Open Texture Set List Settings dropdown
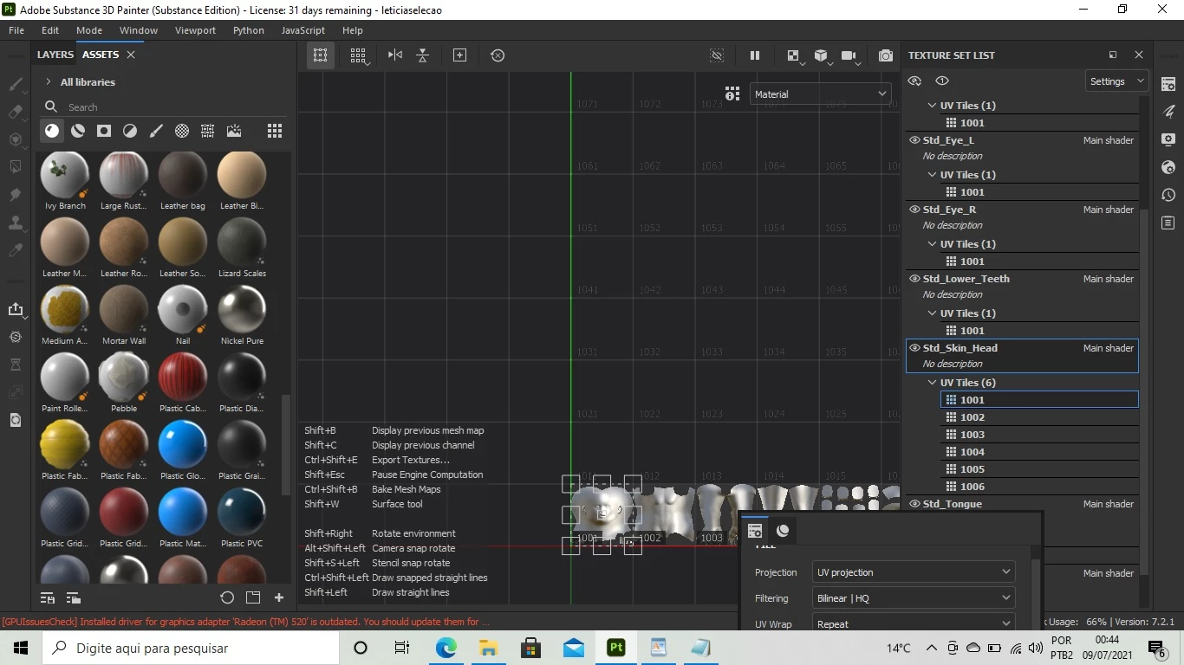 click(x=1116, y=81)
